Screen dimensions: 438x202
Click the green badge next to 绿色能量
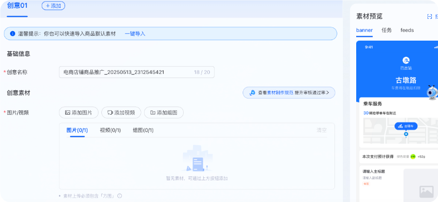(x=413, y=156)
